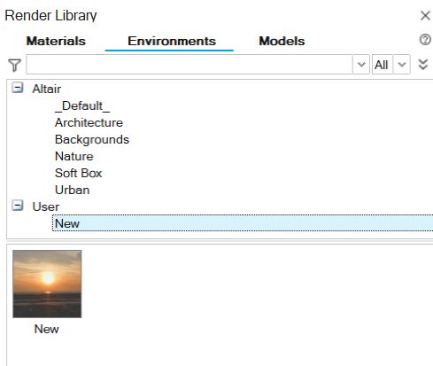Open the help question mark icon
Screen dimensions: 433x366
425,39
